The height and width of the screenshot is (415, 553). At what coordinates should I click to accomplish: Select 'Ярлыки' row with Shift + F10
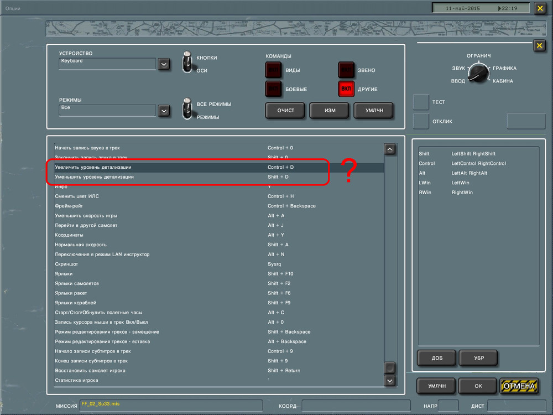pos(218,274)
